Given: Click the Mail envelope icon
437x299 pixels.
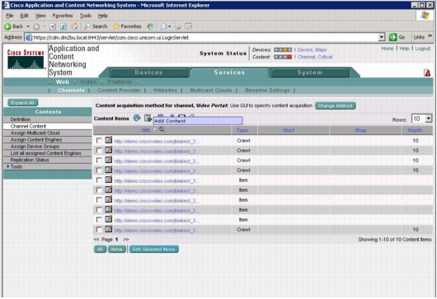Looking at the screenshot, I should [x=164, y=26].
